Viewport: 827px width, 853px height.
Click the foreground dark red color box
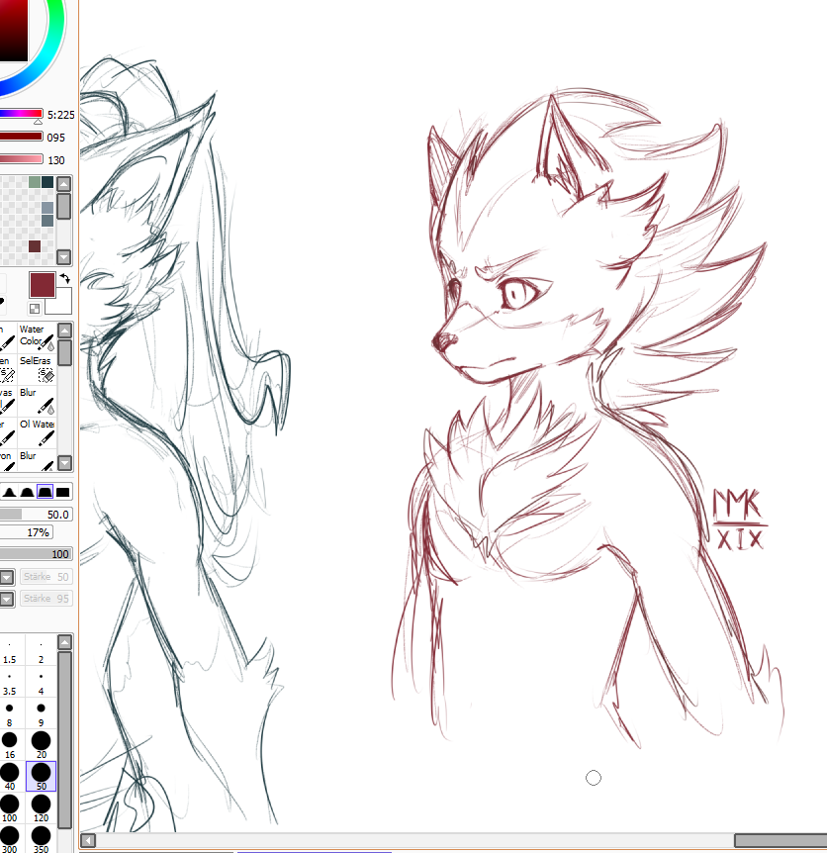(43, 285)
